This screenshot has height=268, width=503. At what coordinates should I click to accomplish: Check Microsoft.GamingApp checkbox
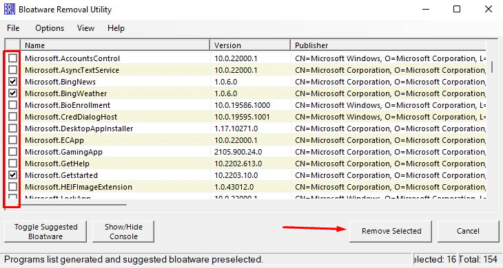pyautogui.click(x=13, y=152)
